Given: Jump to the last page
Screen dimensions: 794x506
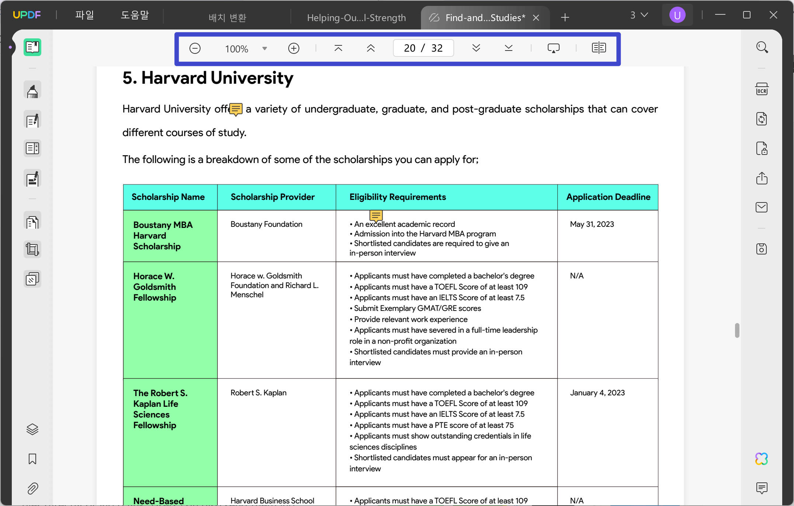Looking at the screenshot, I should coord(509,48).
